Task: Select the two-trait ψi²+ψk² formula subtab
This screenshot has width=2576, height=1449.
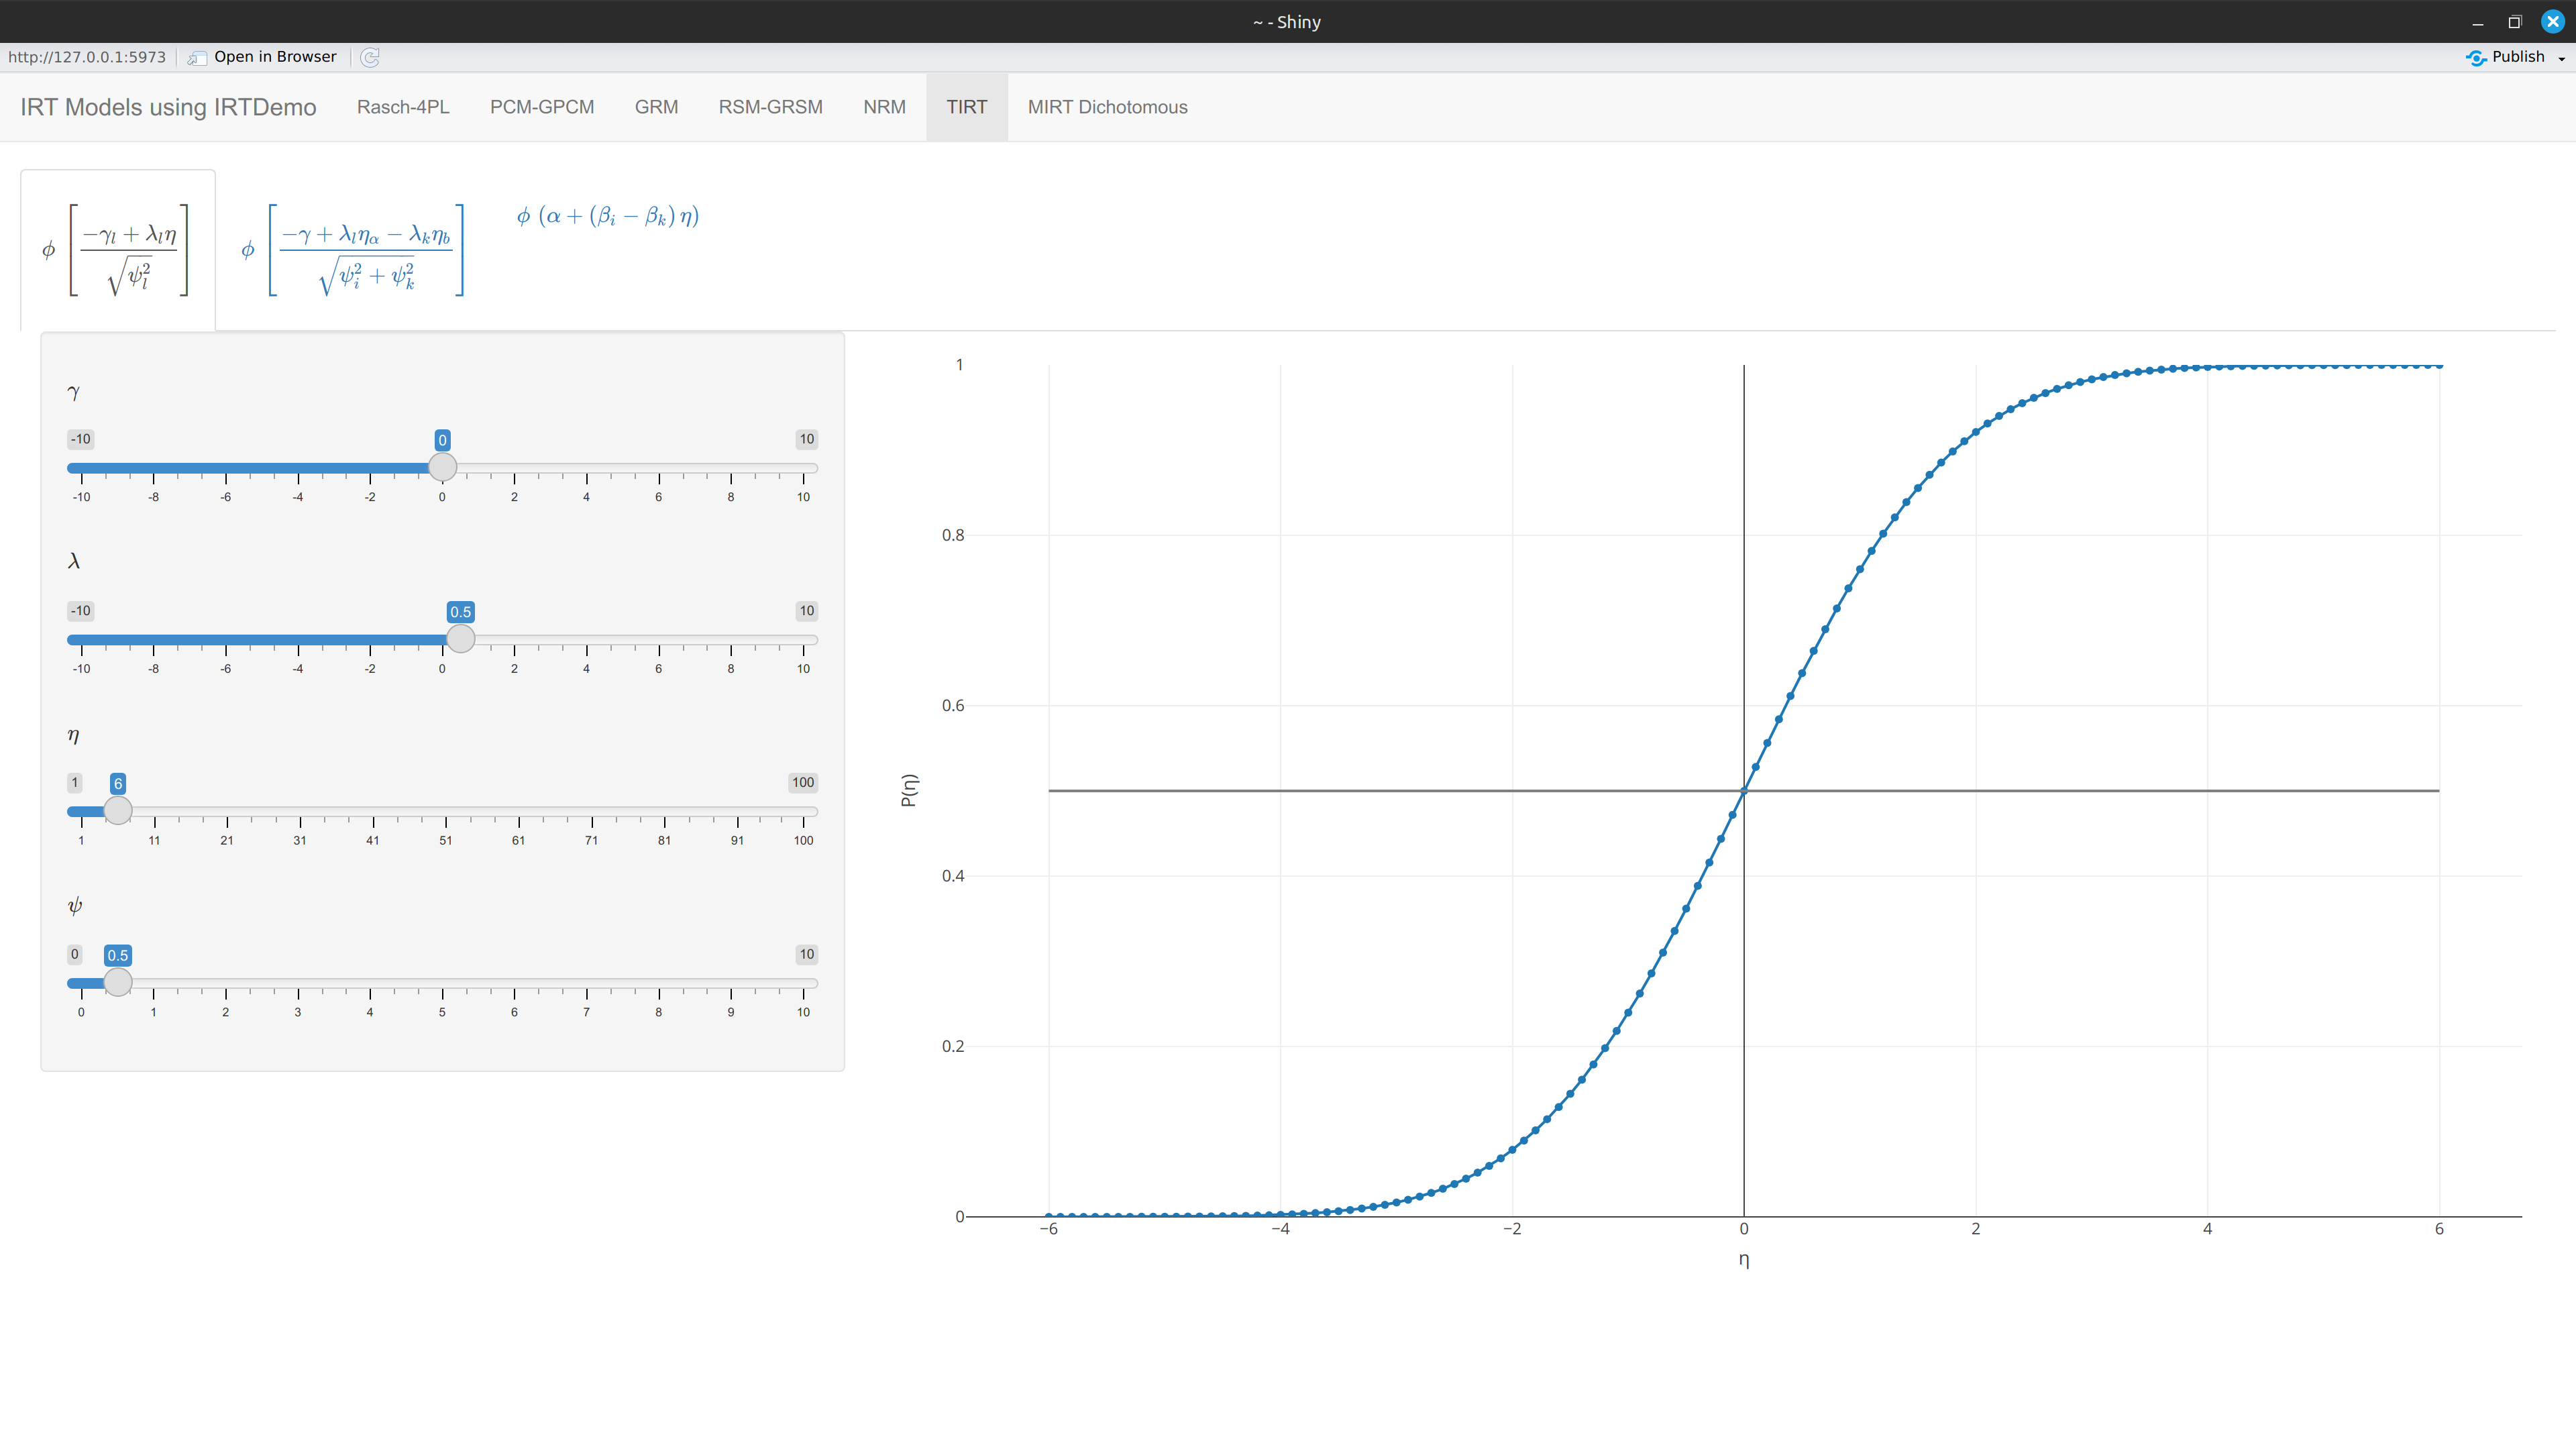Action: pyautogui.click(x=354, y=250)
